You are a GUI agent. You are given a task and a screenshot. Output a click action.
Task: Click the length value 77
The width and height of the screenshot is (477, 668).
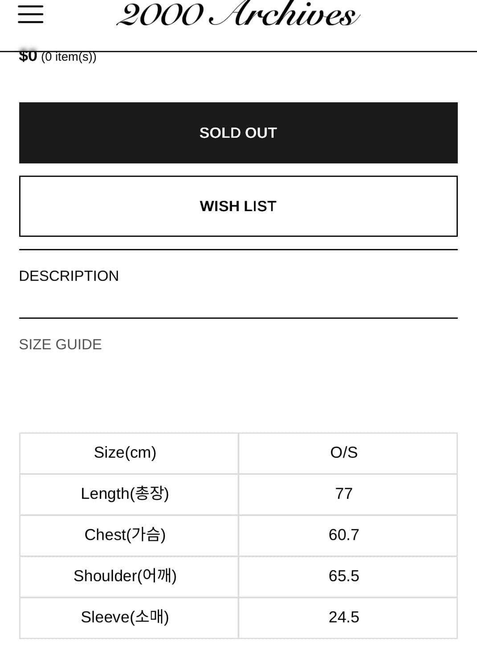pos(344,494)
